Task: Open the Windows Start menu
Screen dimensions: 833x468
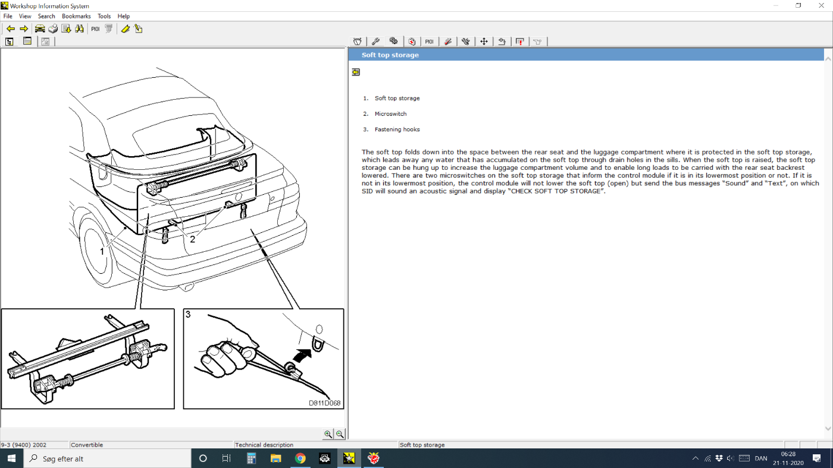Action: [x=12, y=458]
